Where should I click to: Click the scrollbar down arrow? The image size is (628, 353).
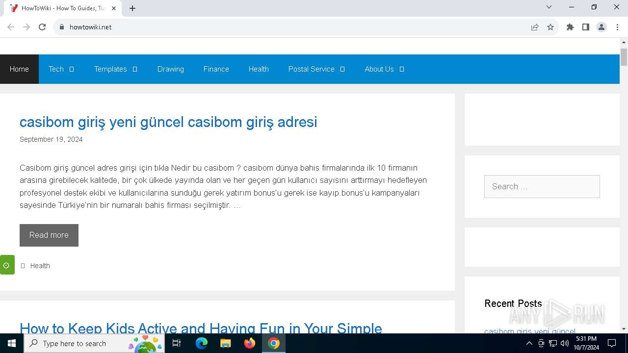coord(624,329)
